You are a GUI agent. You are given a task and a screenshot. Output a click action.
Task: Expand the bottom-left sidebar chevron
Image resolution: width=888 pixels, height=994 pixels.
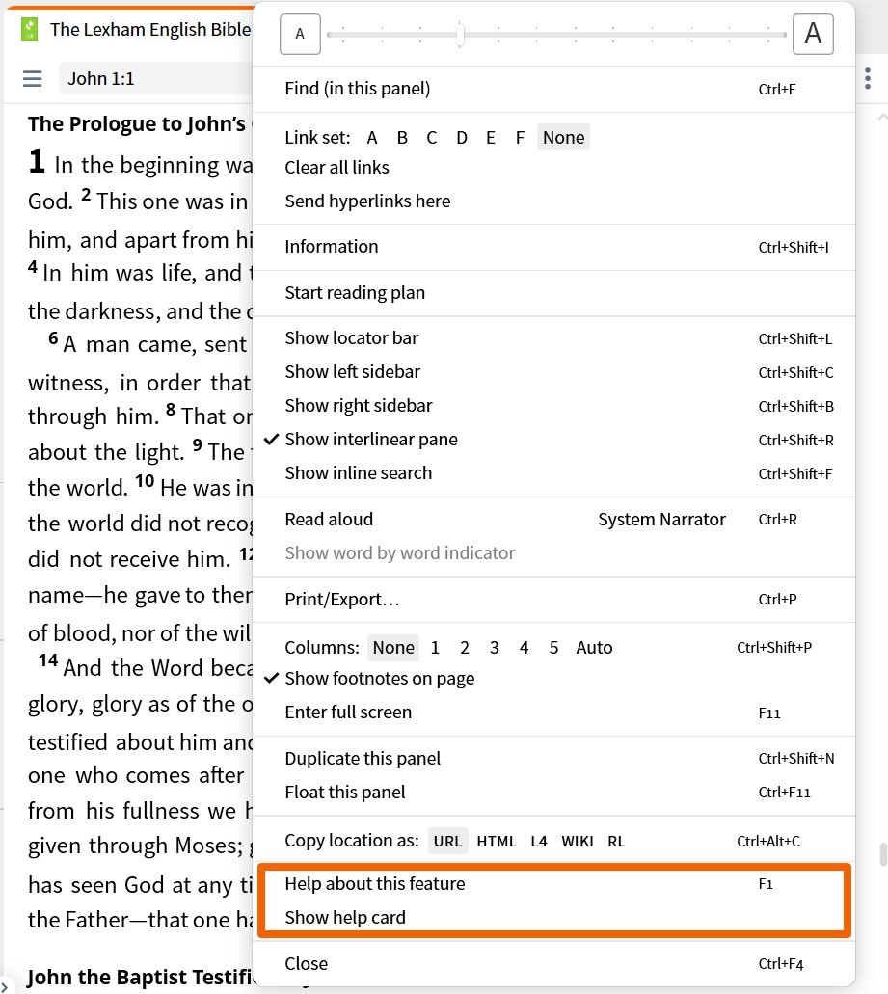(x=4, y=987)
